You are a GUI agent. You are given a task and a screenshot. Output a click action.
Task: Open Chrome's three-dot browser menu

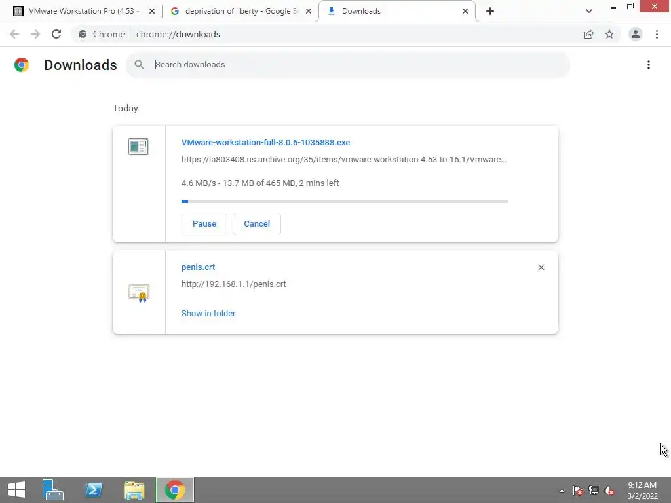[657, 34]
